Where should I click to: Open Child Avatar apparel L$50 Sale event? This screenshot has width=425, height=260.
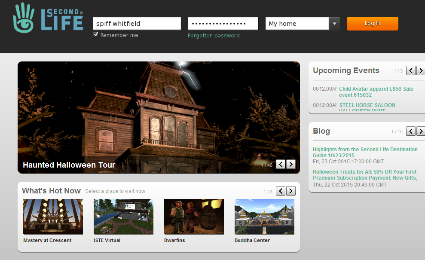point(376,92)
